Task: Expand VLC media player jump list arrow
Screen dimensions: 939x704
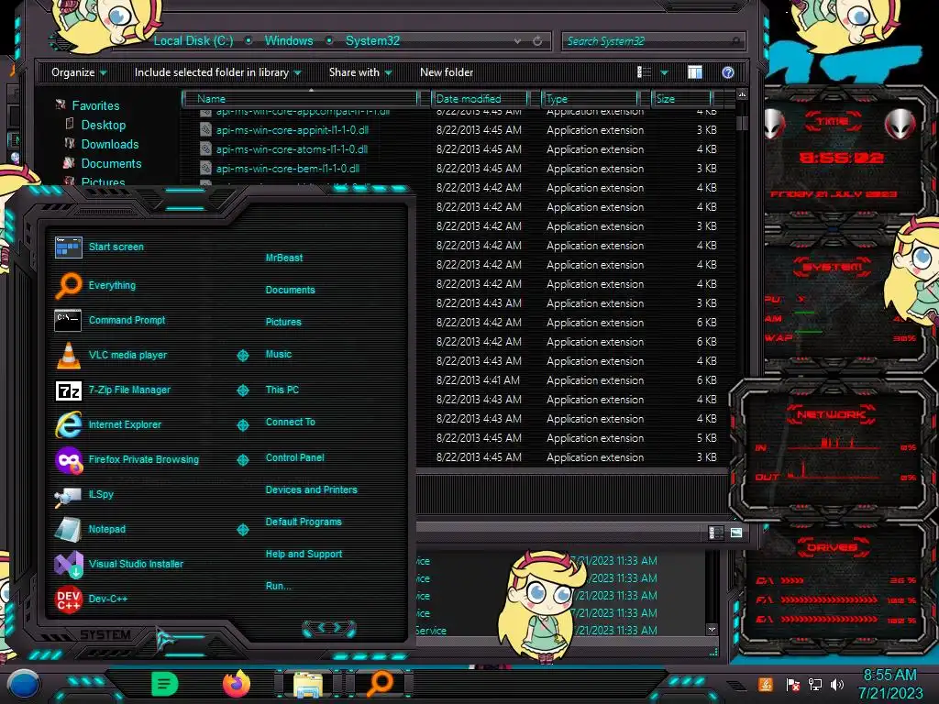Action: pos(242,356)
